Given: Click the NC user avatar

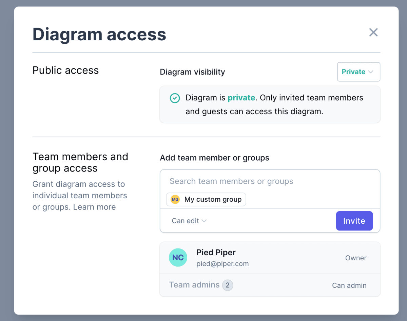Looking at the screenshot, I should click(x=178, y=258).
